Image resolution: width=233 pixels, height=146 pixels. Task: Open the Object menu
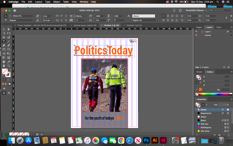pyautogui.click(x=57, y=2)
